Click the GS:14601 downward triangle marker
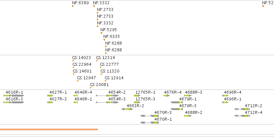The image size is (274, 137). coord(74,74)
